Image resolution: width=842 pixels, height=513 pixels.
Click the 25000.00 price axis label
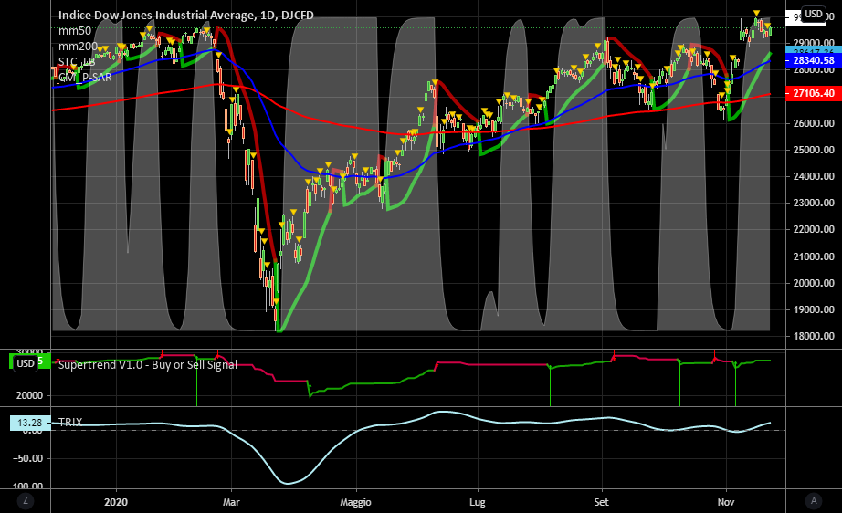[814, 150]
